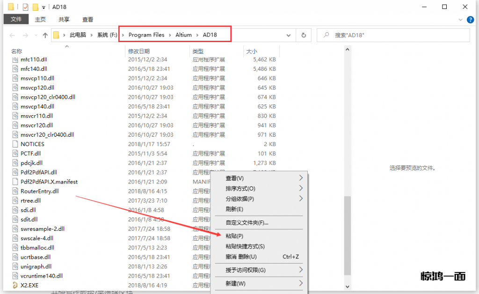The height and width of the screenshot is (294, 479).
Task: Click the X2.EXE application icon
Action: click(x=15, y=285)
